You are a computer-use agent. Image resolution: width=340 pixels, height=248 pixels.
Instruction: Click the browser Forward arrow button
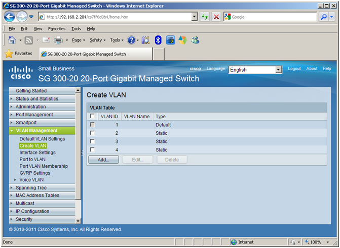tap(22, 17)
